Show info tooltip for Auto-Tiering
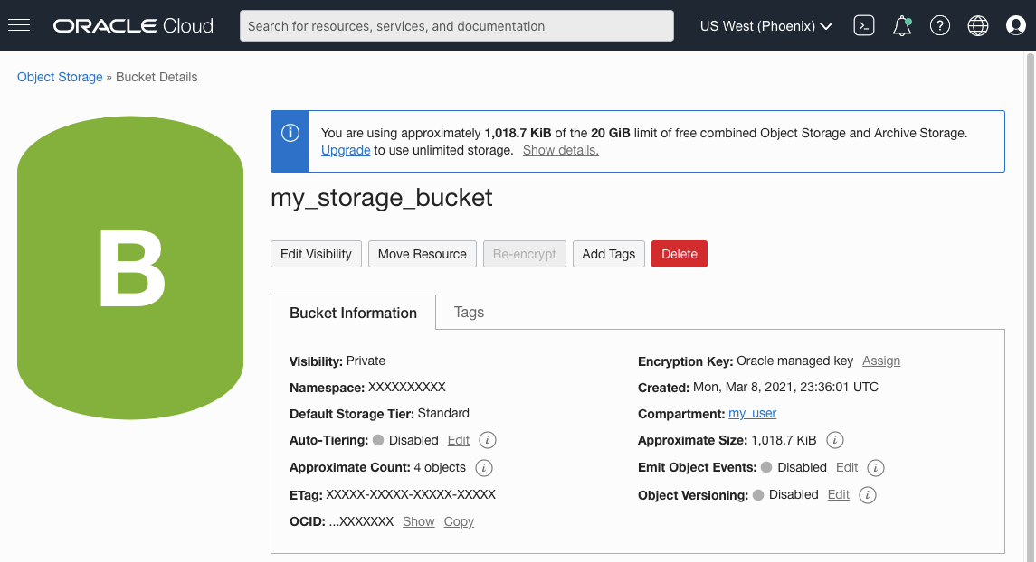1036x562 pixels. click(488, 441)
